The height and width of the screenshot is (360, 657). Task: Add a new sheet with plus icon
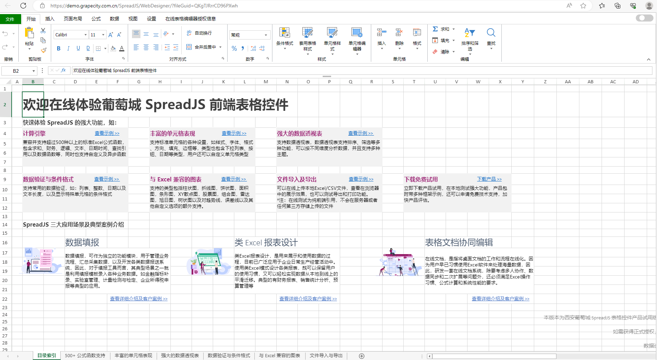point(361,356)
